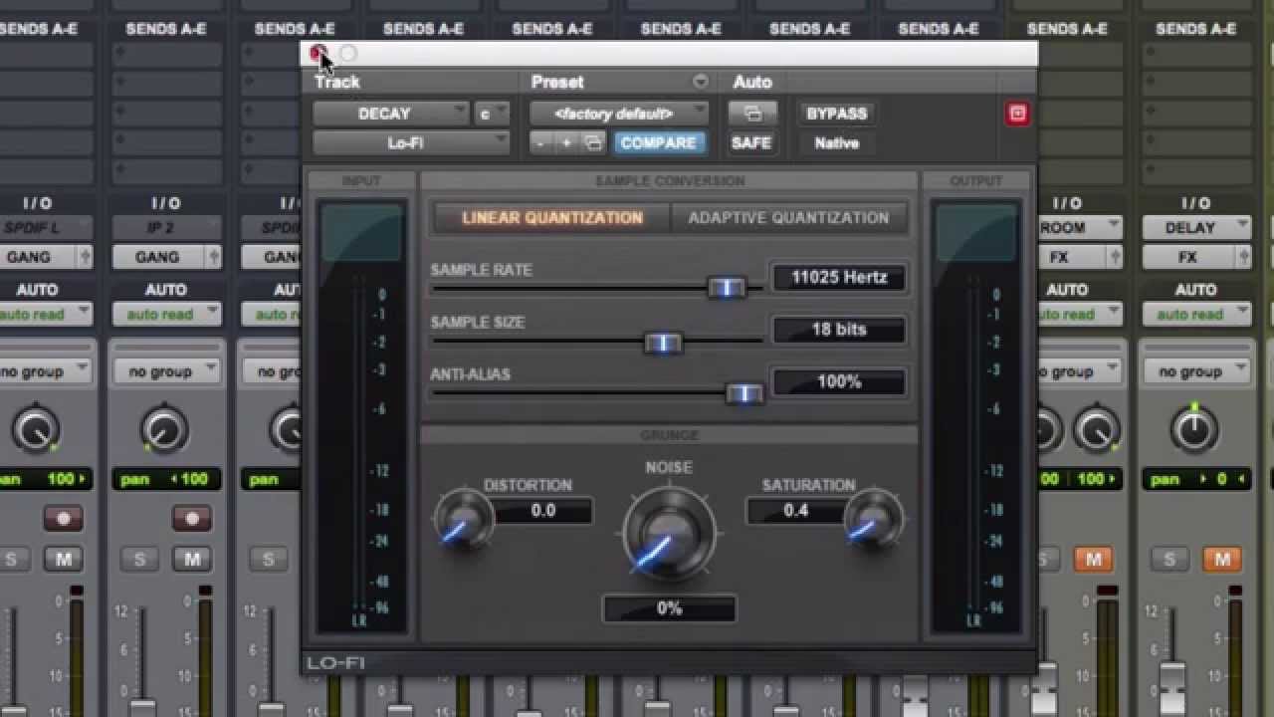Open no group dropdown on DELAY channel
The image size is (1274, 717).
click(x=1195, y=371)
